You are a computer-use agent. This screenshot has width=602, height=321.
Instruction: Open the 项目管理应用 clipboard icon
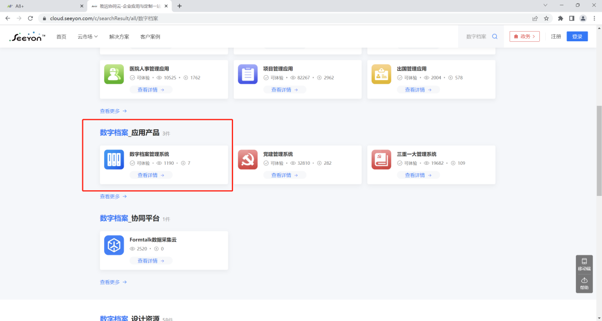[247, 74]
